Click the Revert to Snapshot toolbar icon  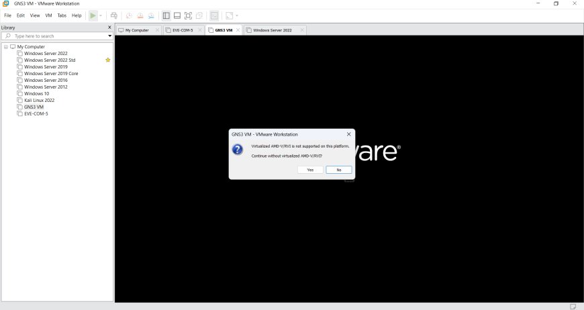140,15
